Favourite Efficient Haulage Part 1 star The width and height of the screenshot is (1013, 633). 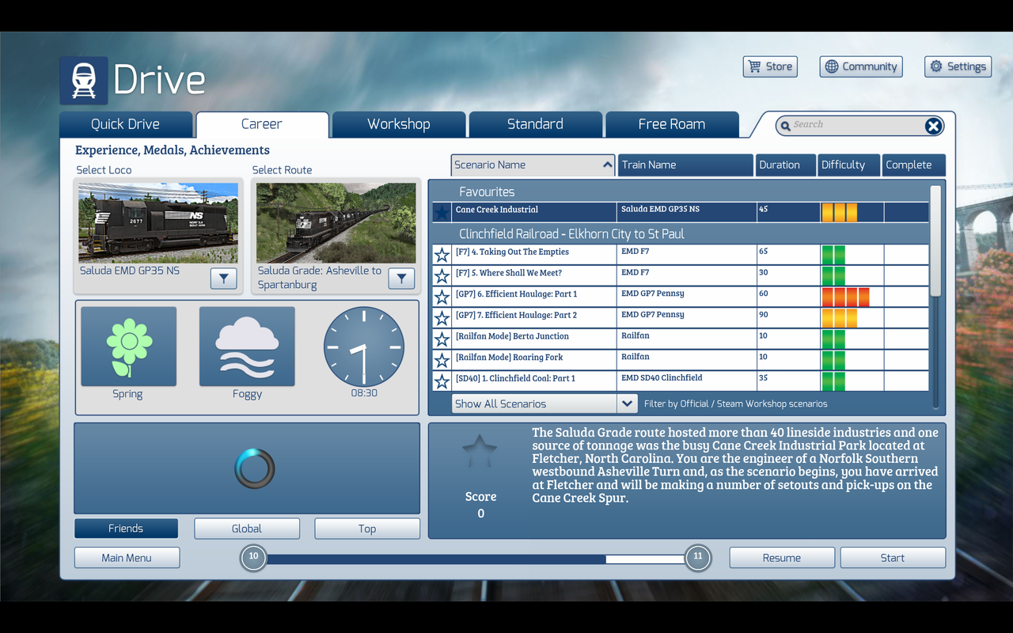[x=442, y=297]
